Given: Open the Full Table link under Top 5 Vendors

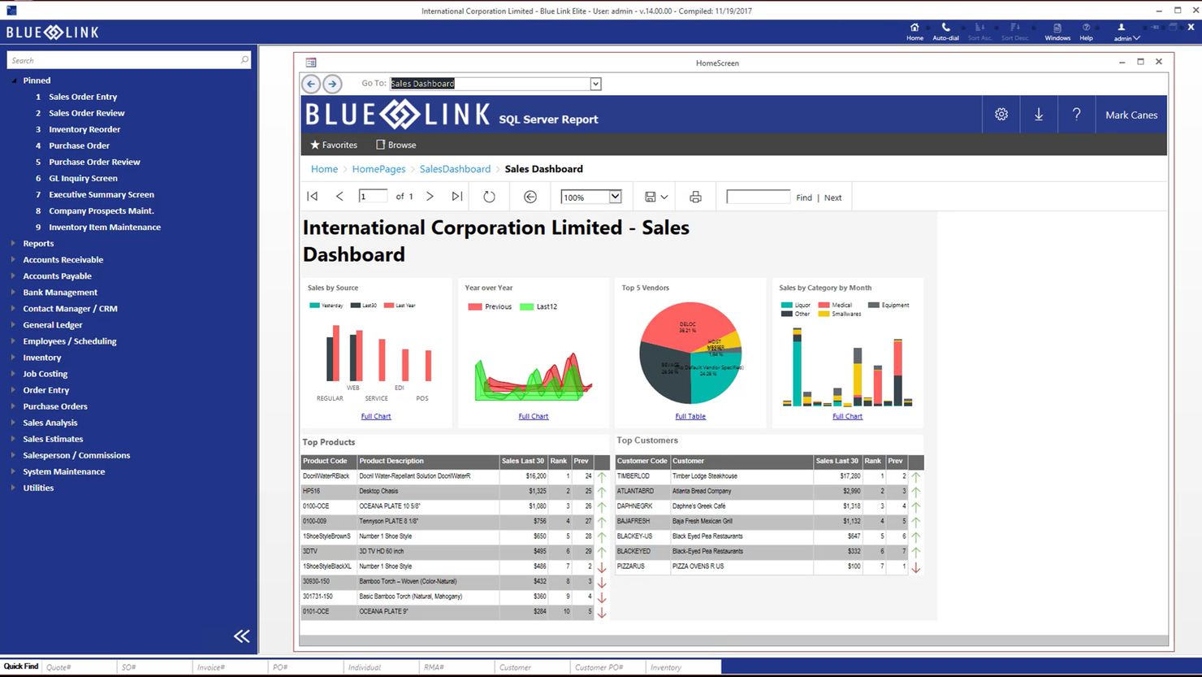Looking at the screenshot, I should pyautogui.click(x=690, y=415).
